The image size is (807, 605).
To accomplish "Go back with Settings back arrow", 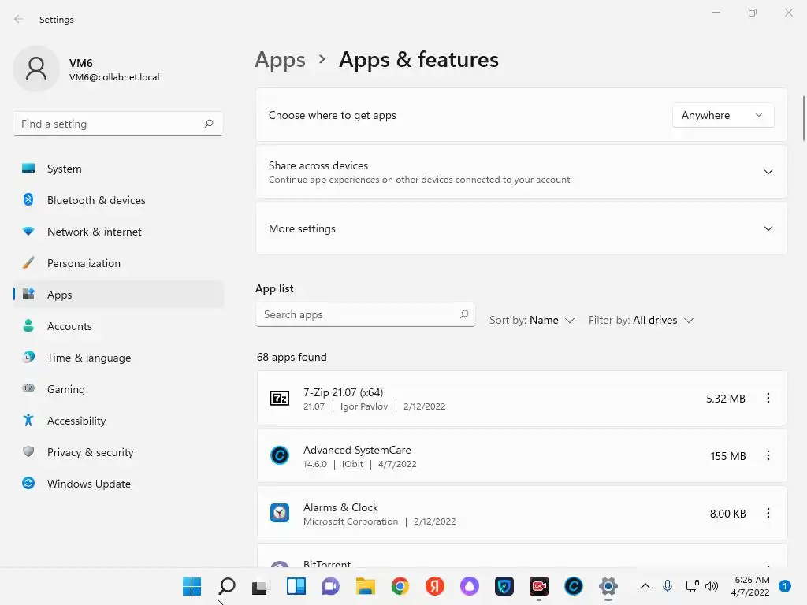I will [19, 19].
